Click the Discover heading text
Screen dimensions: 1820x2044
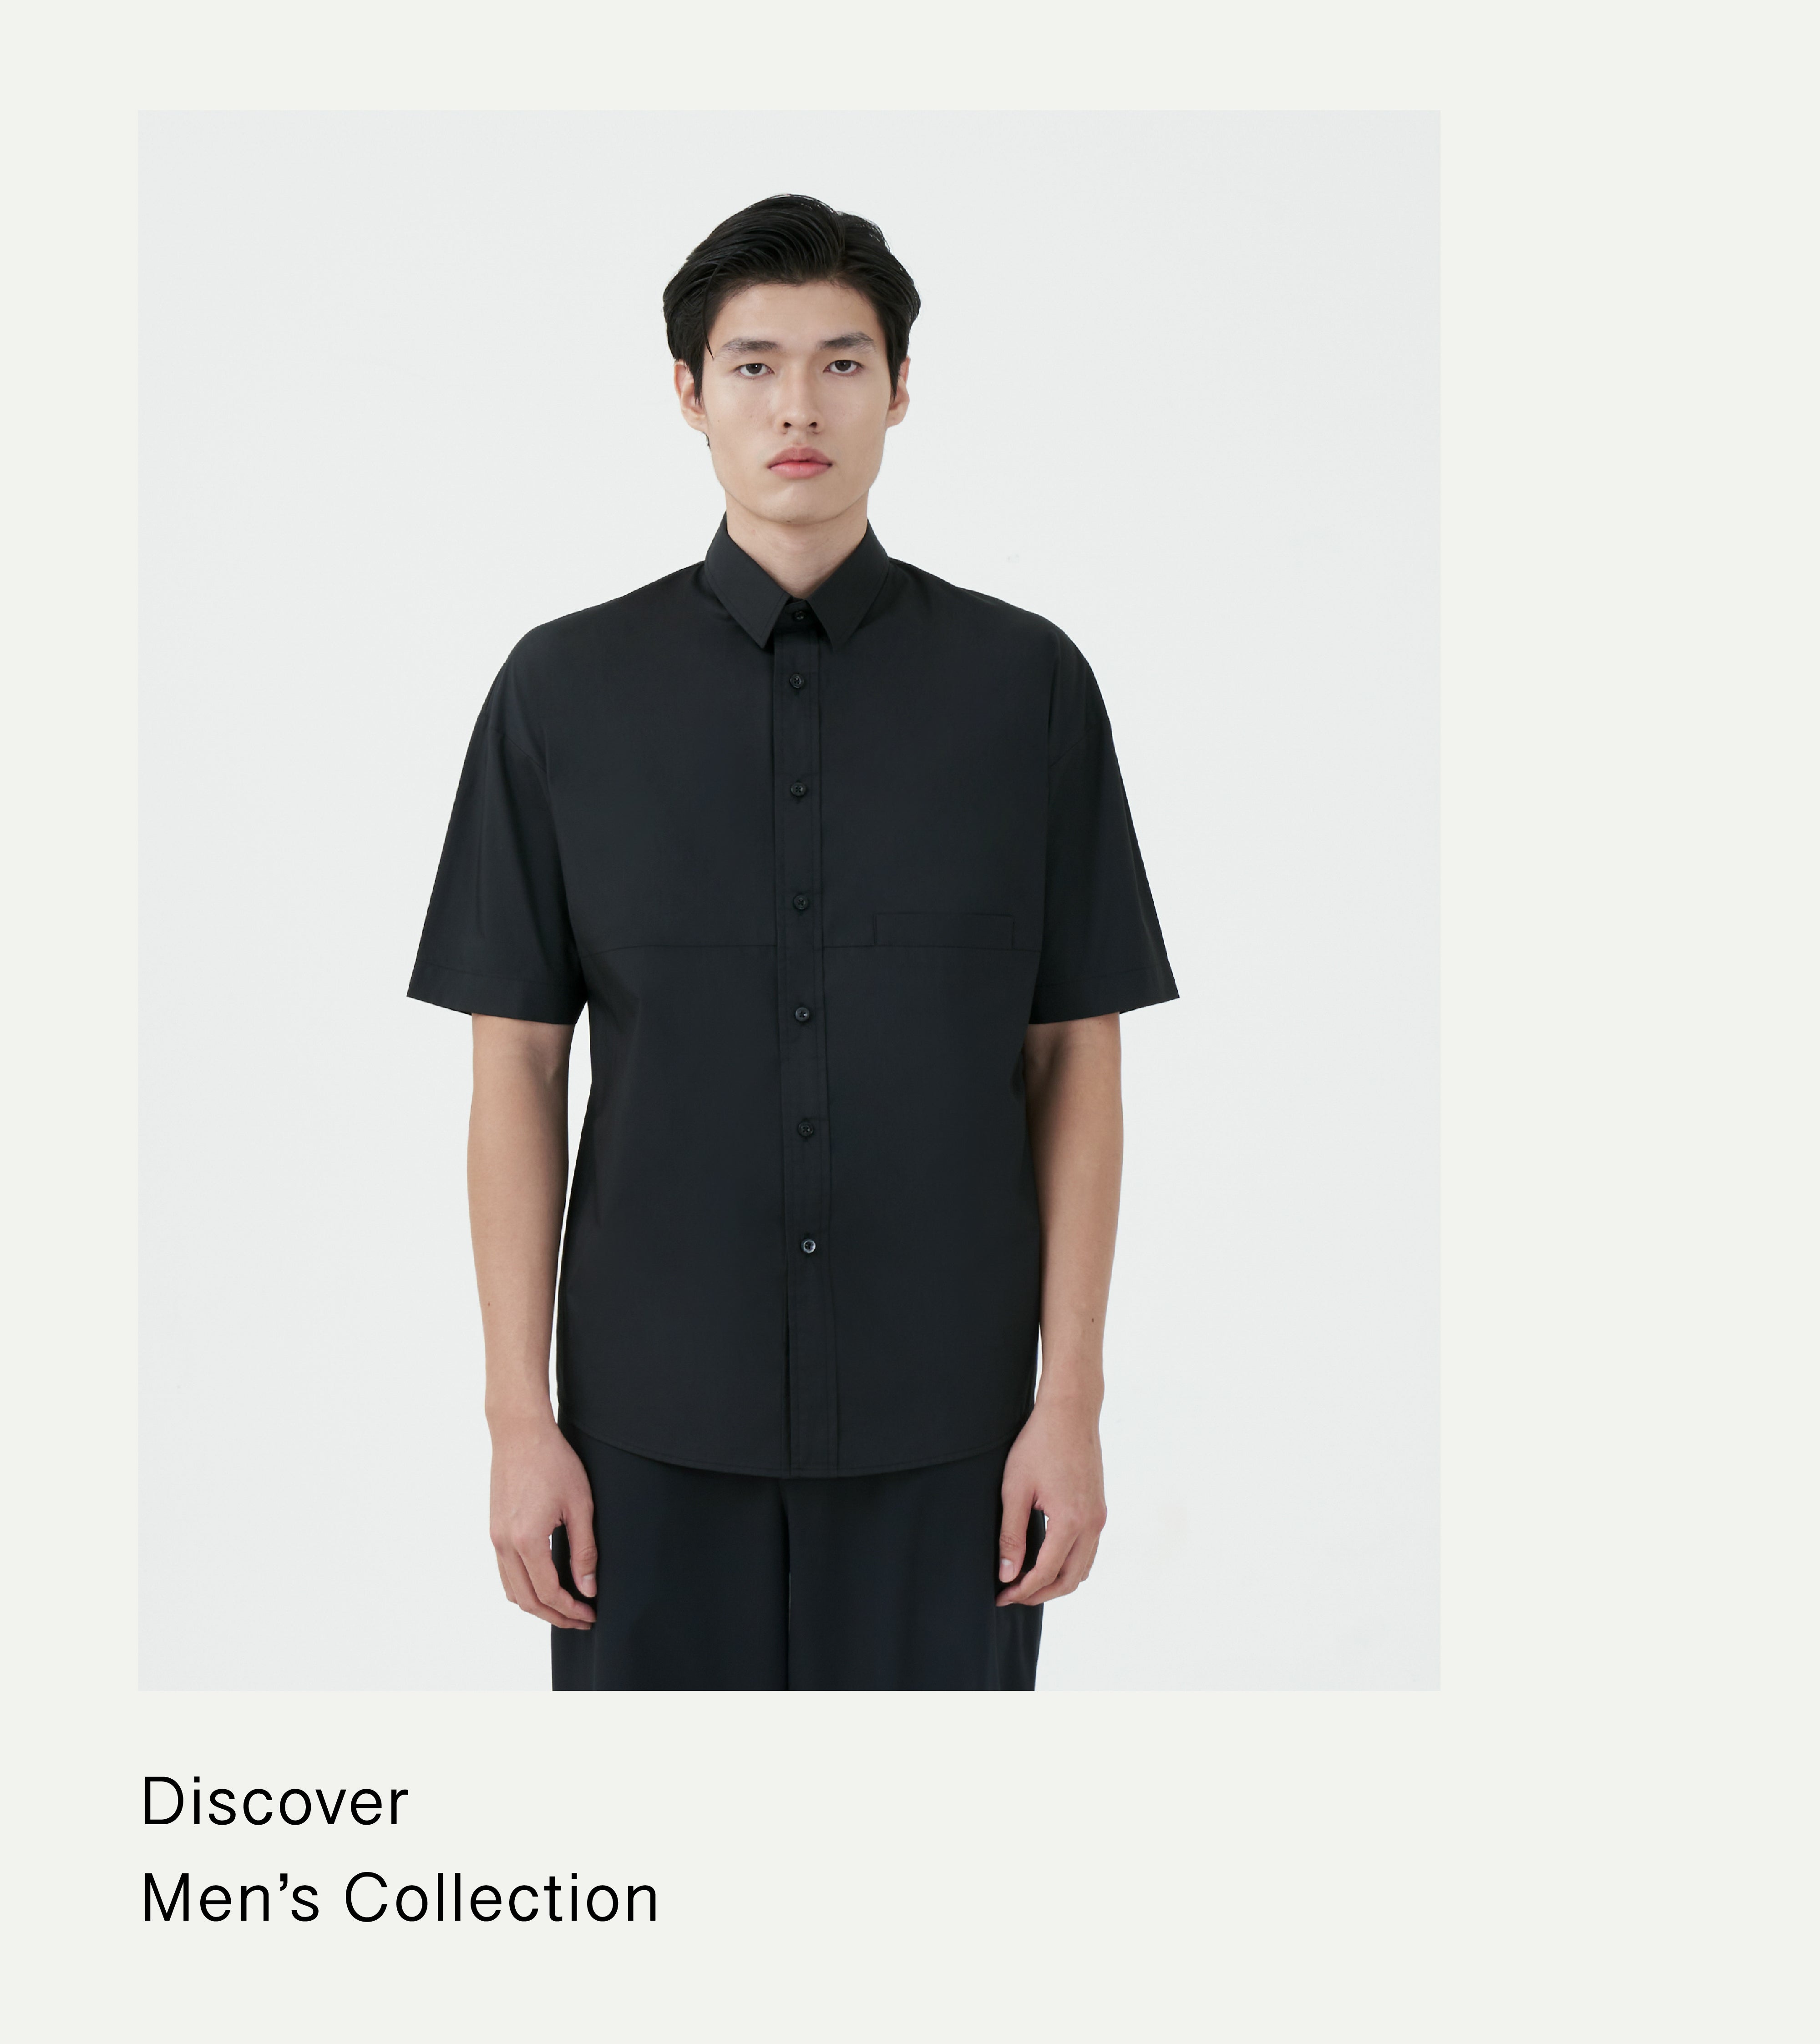point(275,1801)
